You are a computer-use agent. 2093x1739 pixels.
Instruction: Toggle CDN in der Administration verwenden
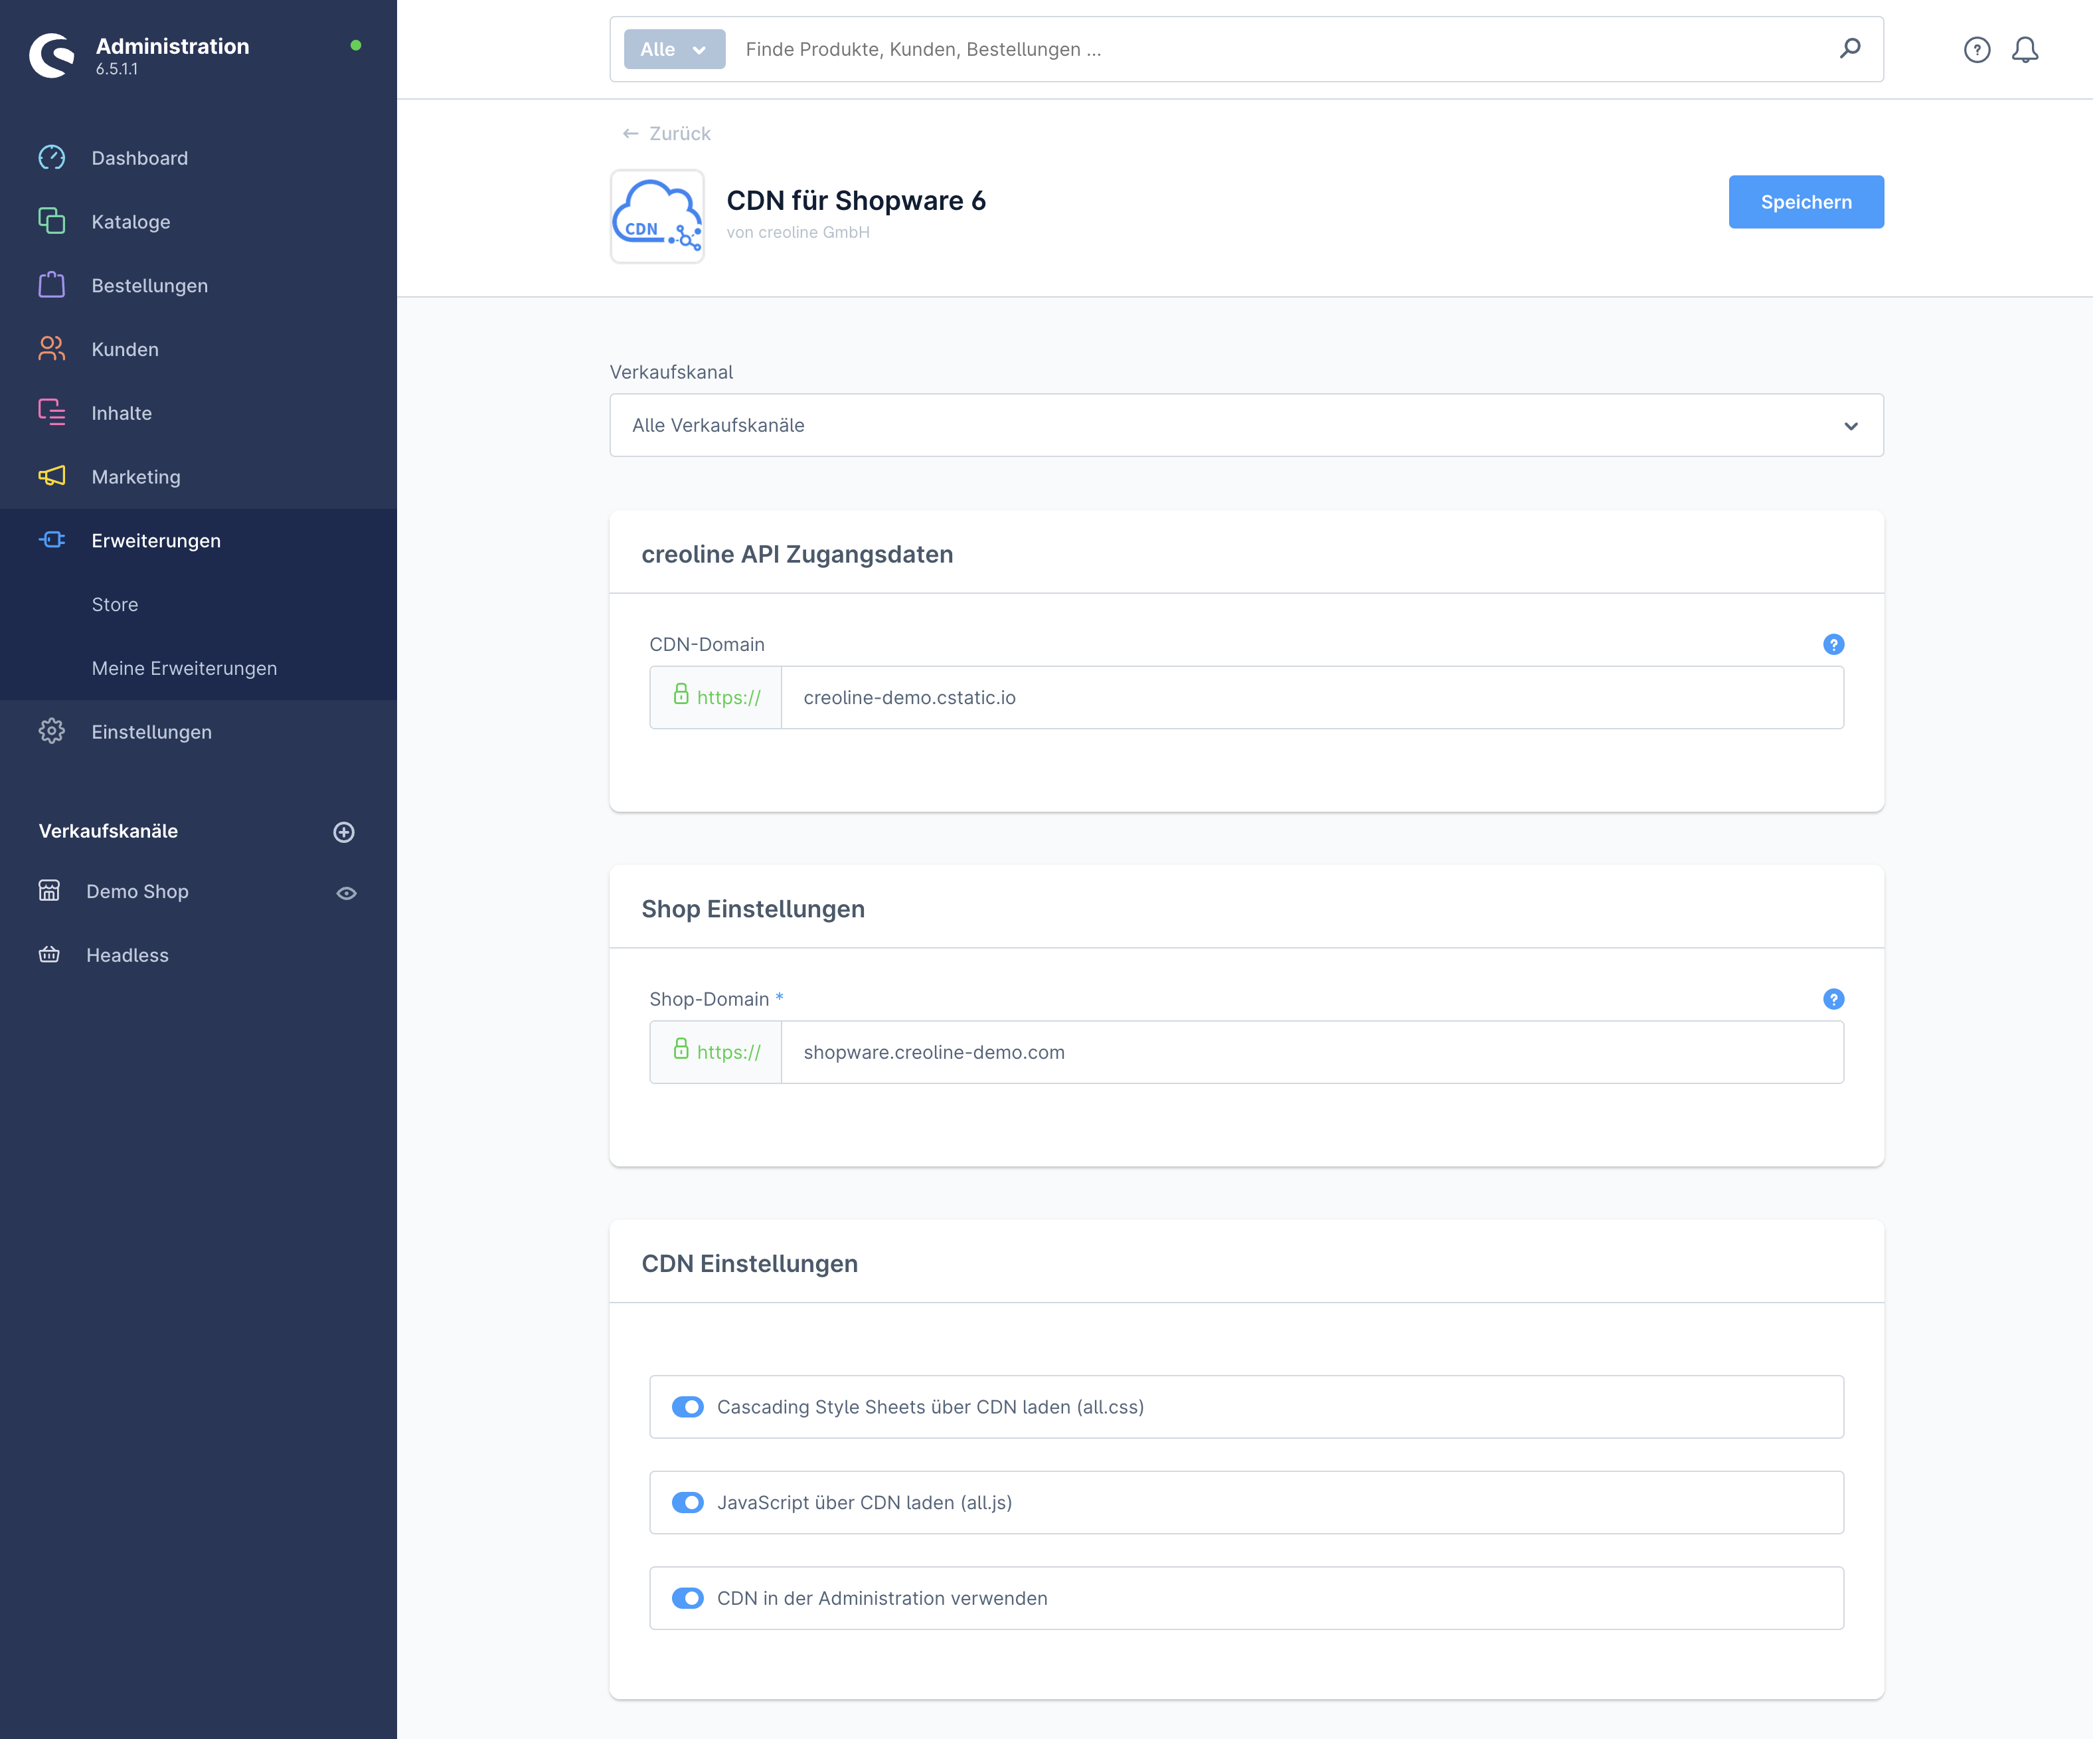click(688, 1598)
